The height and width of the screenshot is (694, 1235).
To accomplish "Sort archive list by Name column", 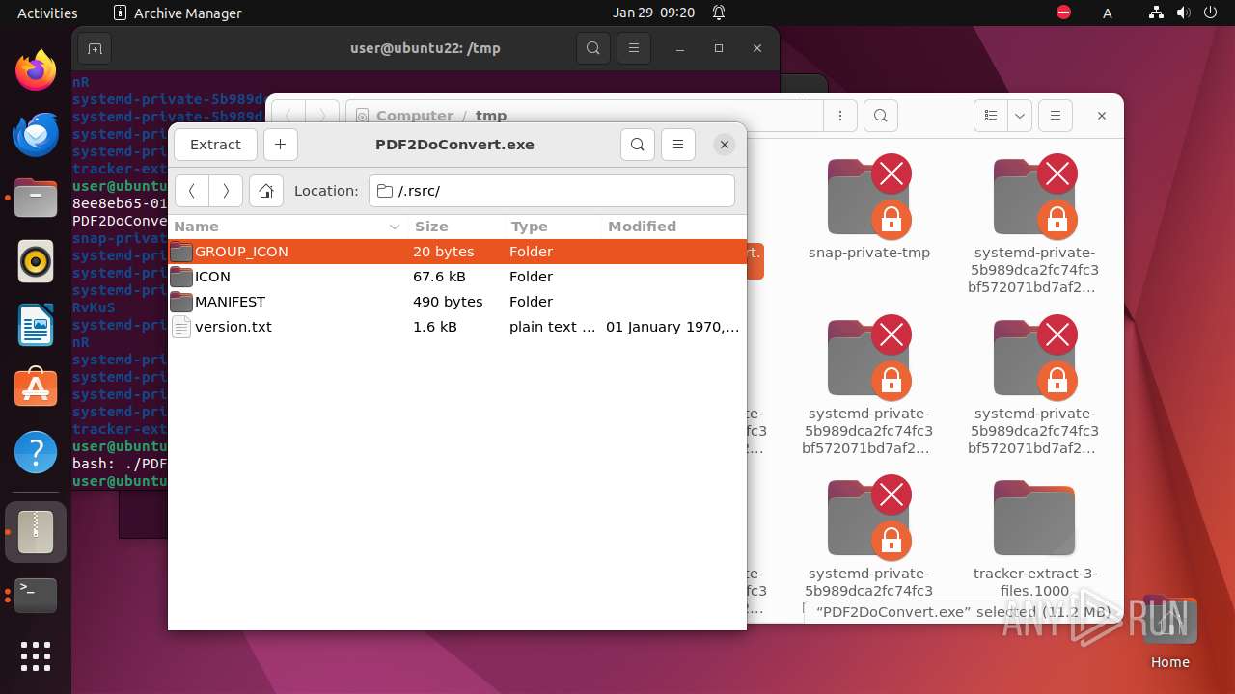I will point(287,227).
